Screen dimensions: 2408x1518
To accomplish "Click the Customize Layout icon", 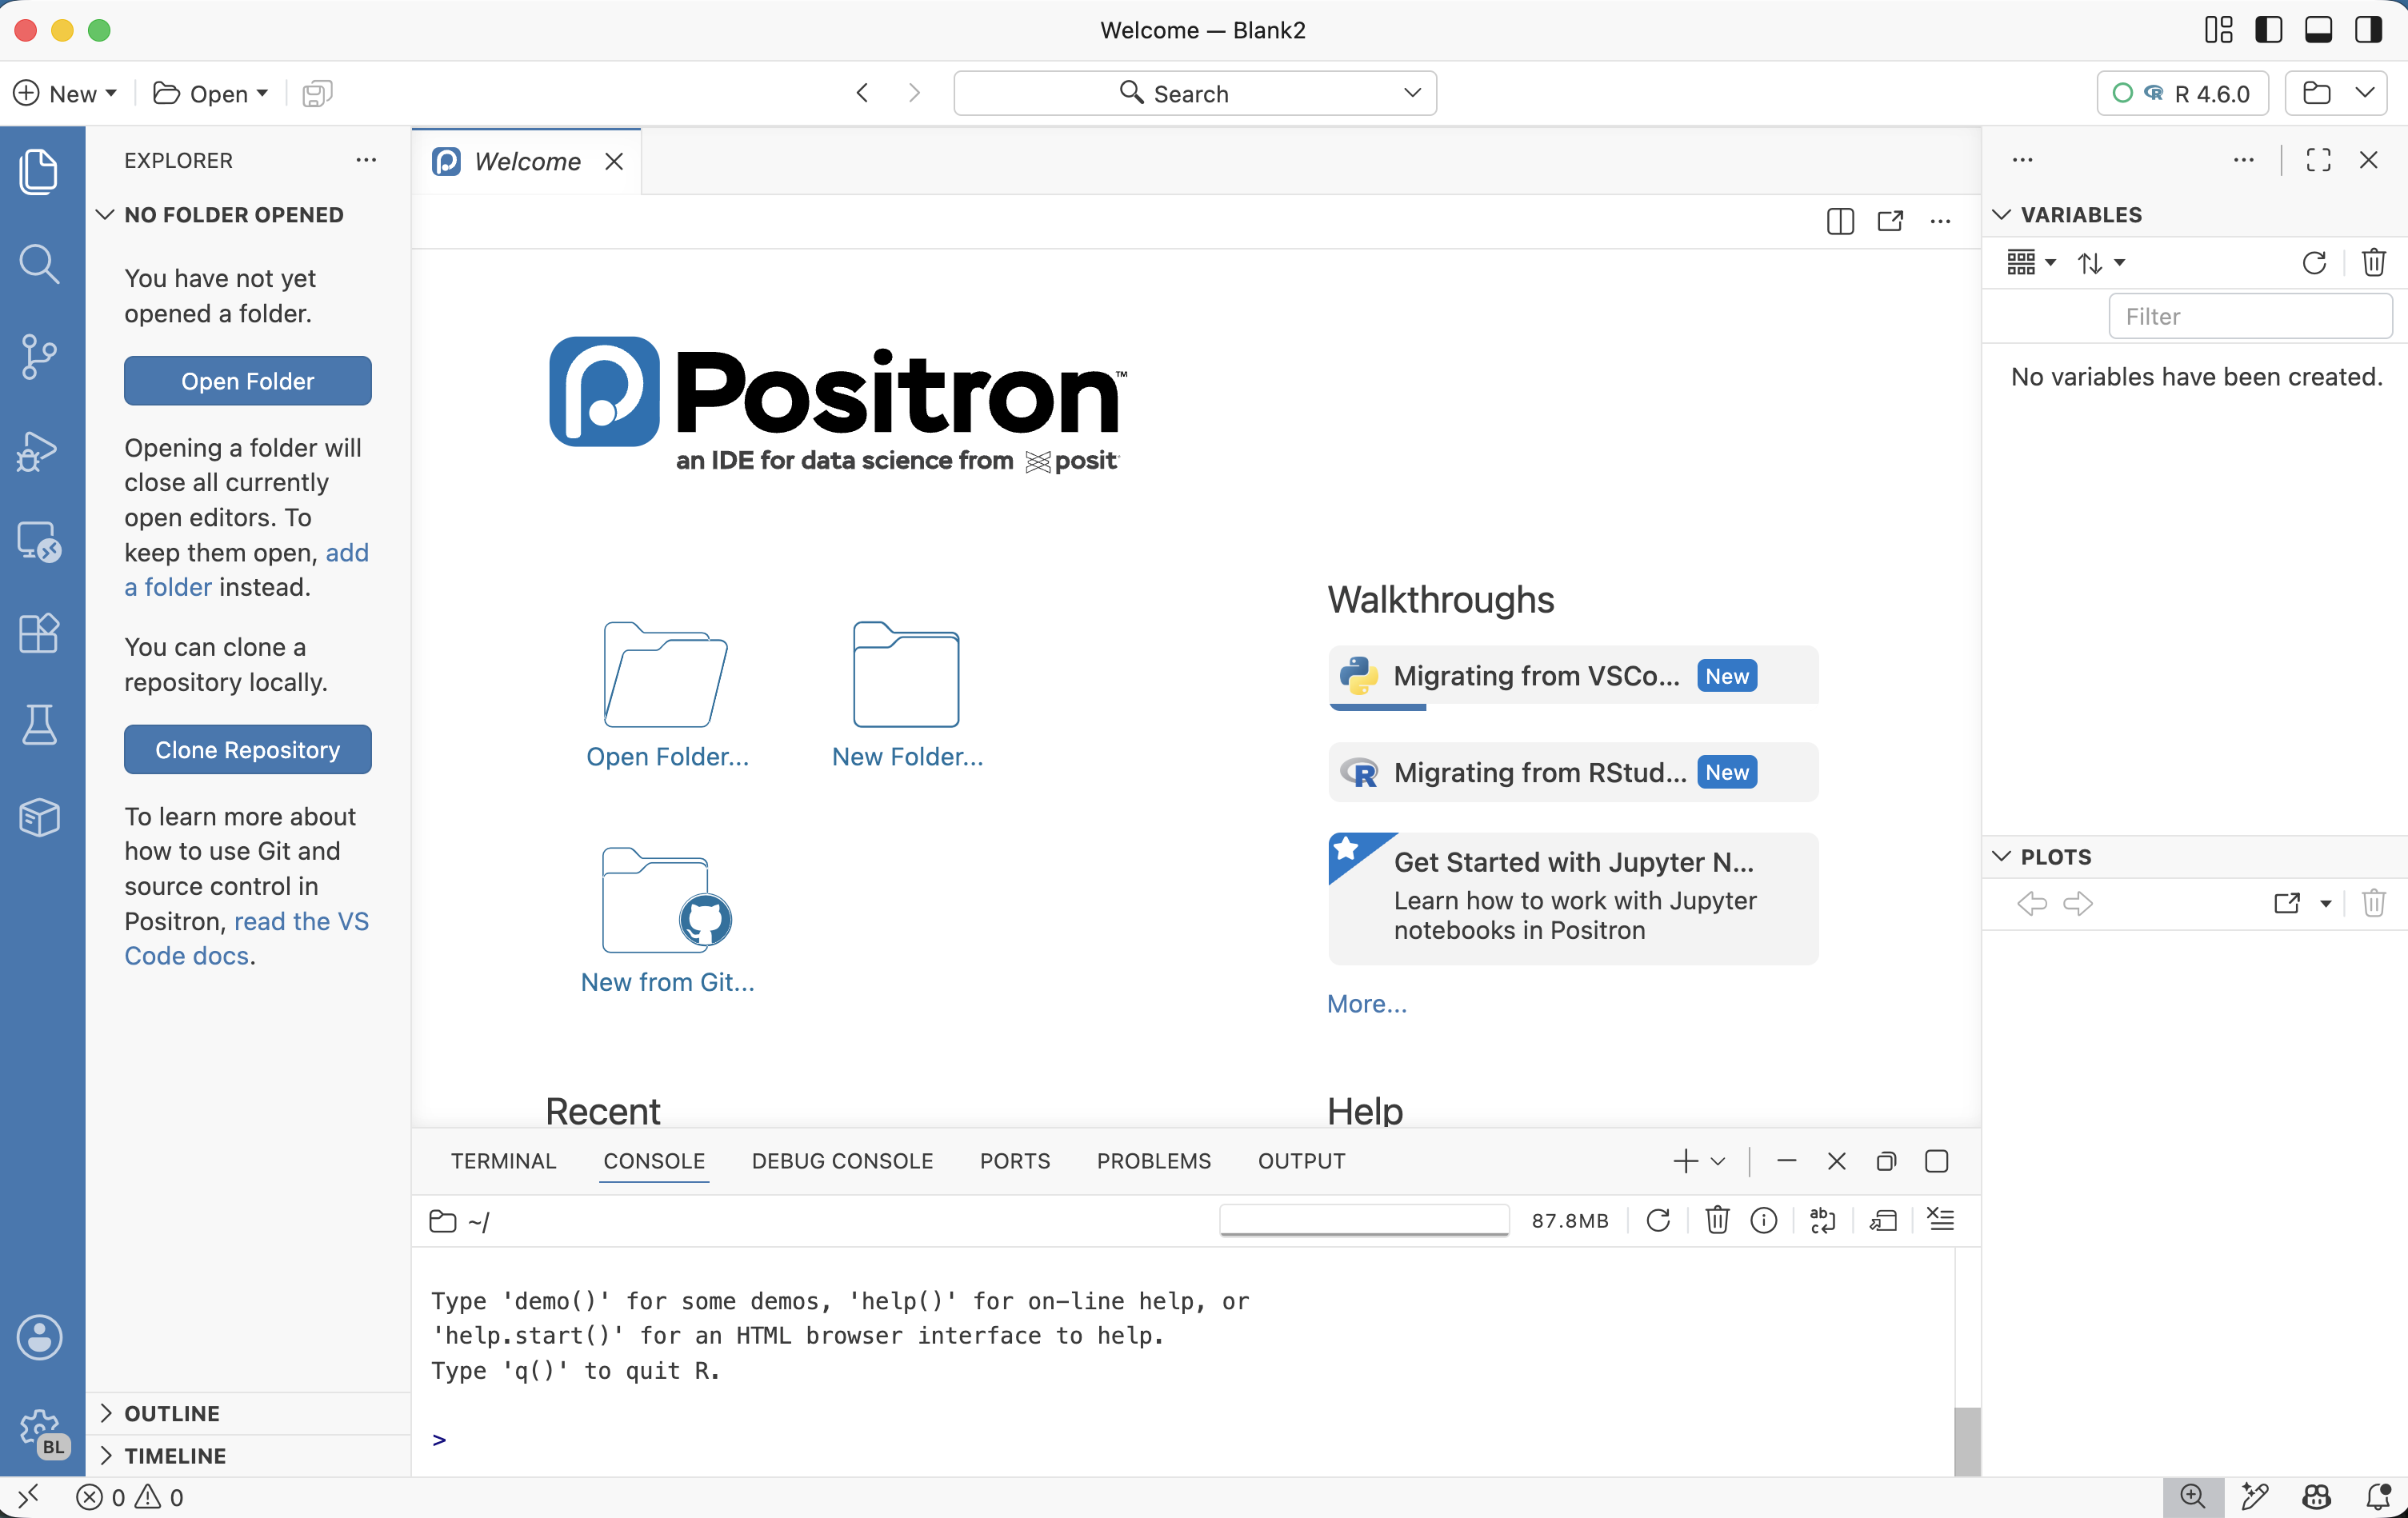I will (x=2218, y=30).
